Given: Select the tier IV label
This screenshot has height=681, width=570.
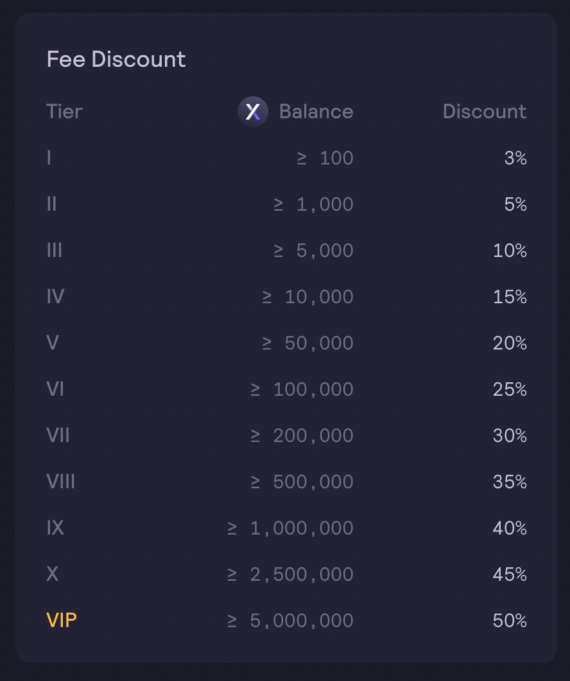Looking at the screenshot, I should point(56,297).
